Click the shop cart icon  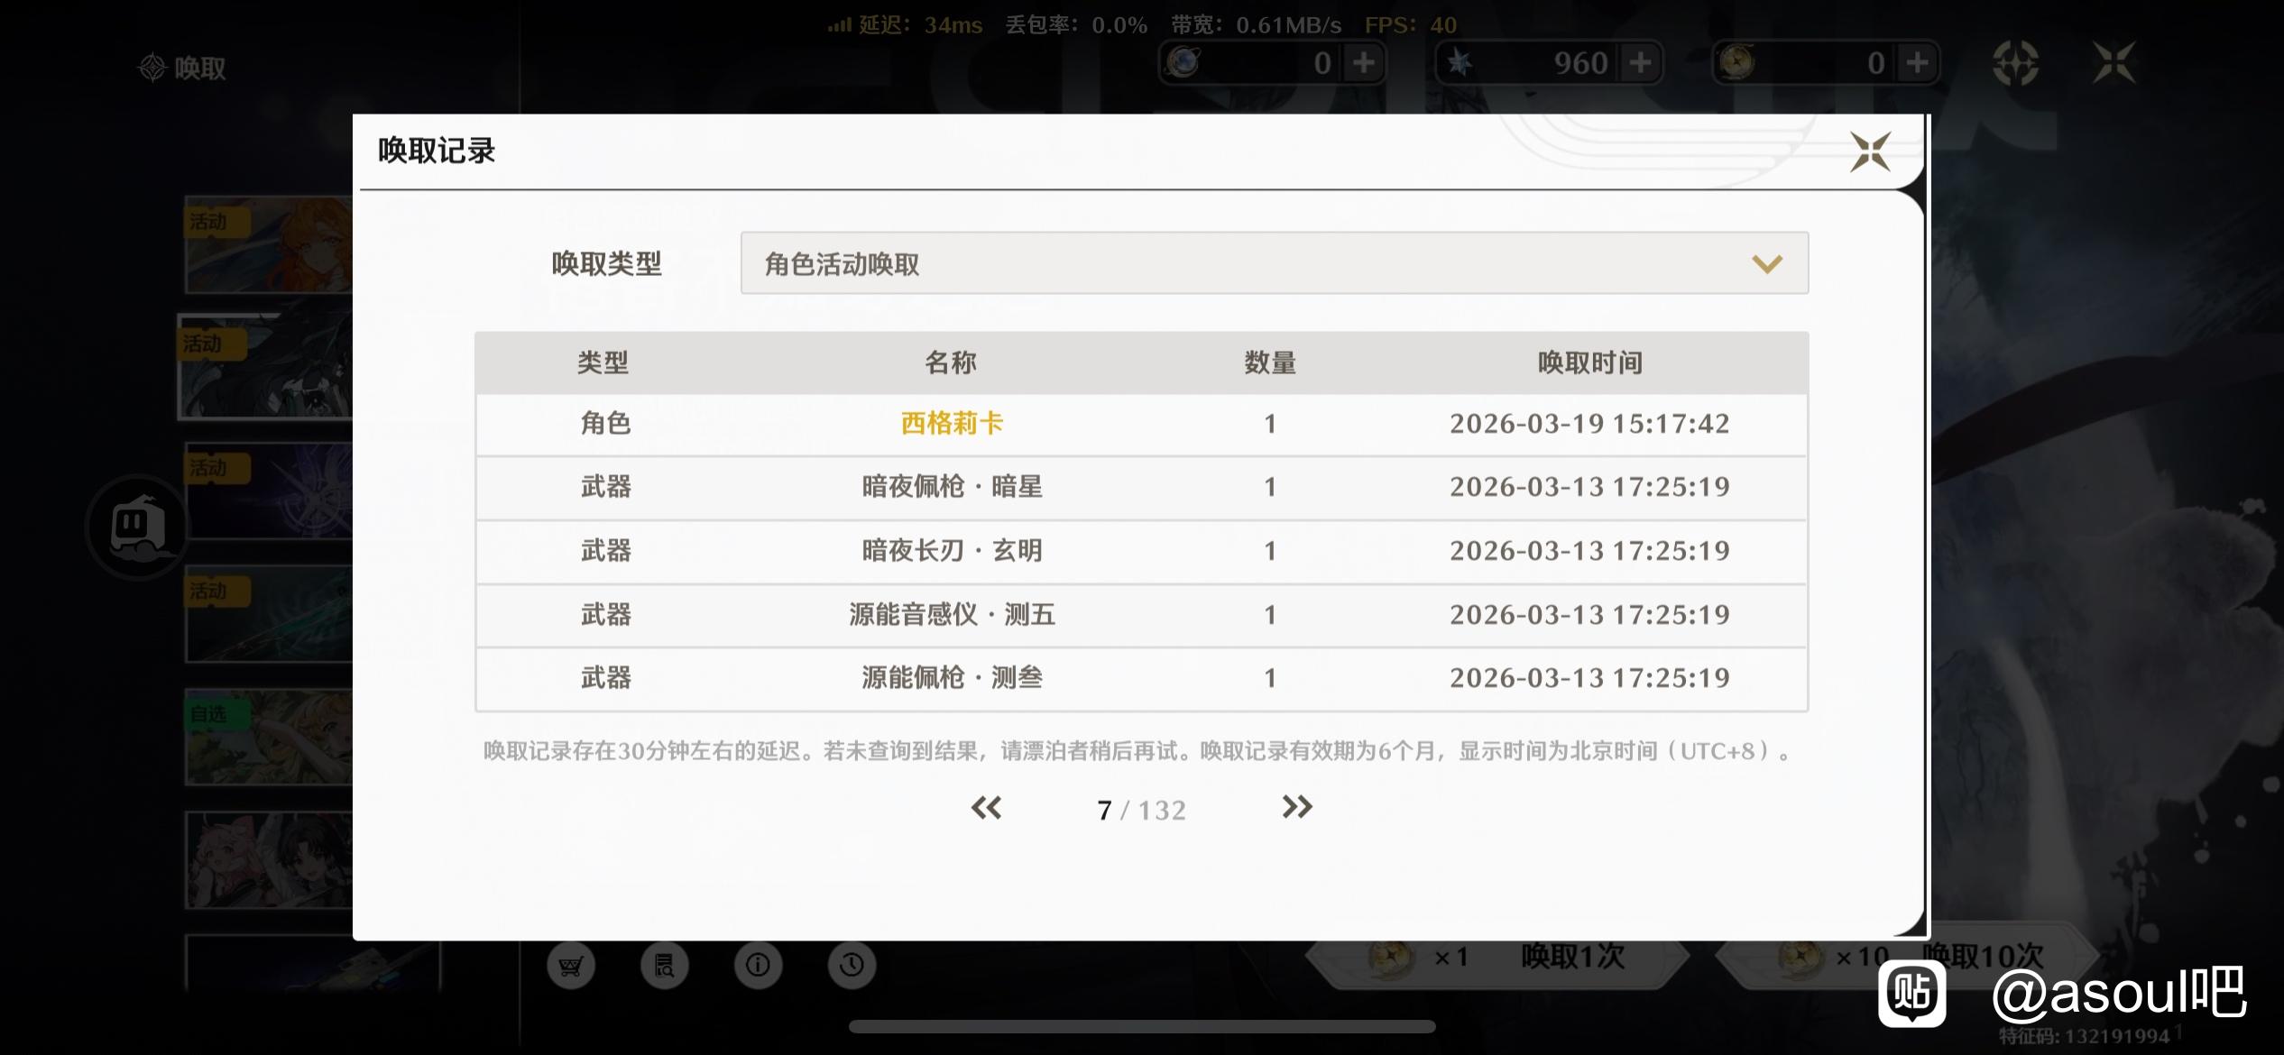571,966
